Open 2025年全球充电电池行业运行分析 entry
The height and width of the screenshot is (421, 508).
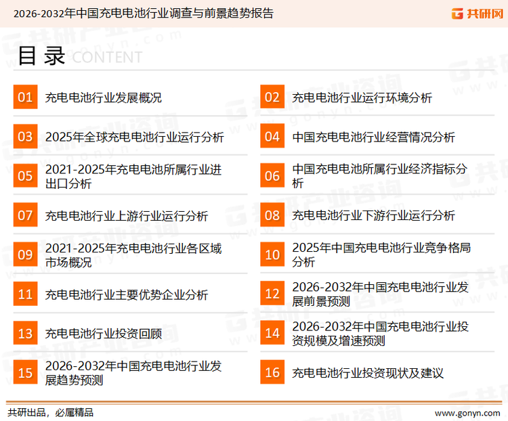pyautogui.click(x=134, y=137)
